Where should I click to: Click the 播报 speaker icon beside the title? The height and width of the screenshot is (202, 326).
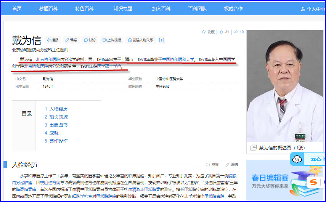tap(48, 40)
